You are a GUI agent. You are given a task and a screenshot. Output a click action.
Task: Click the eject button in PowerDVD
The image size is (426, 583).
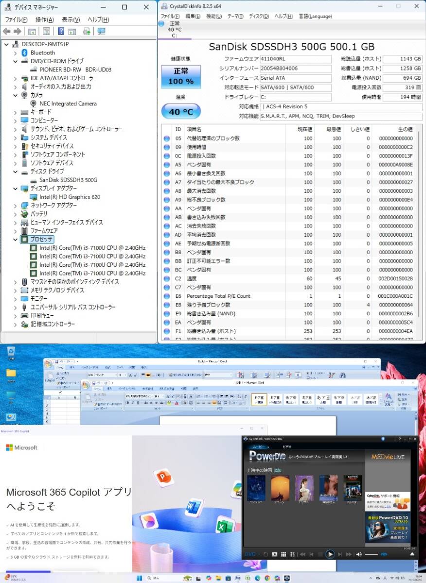click(x=412, y=554)
